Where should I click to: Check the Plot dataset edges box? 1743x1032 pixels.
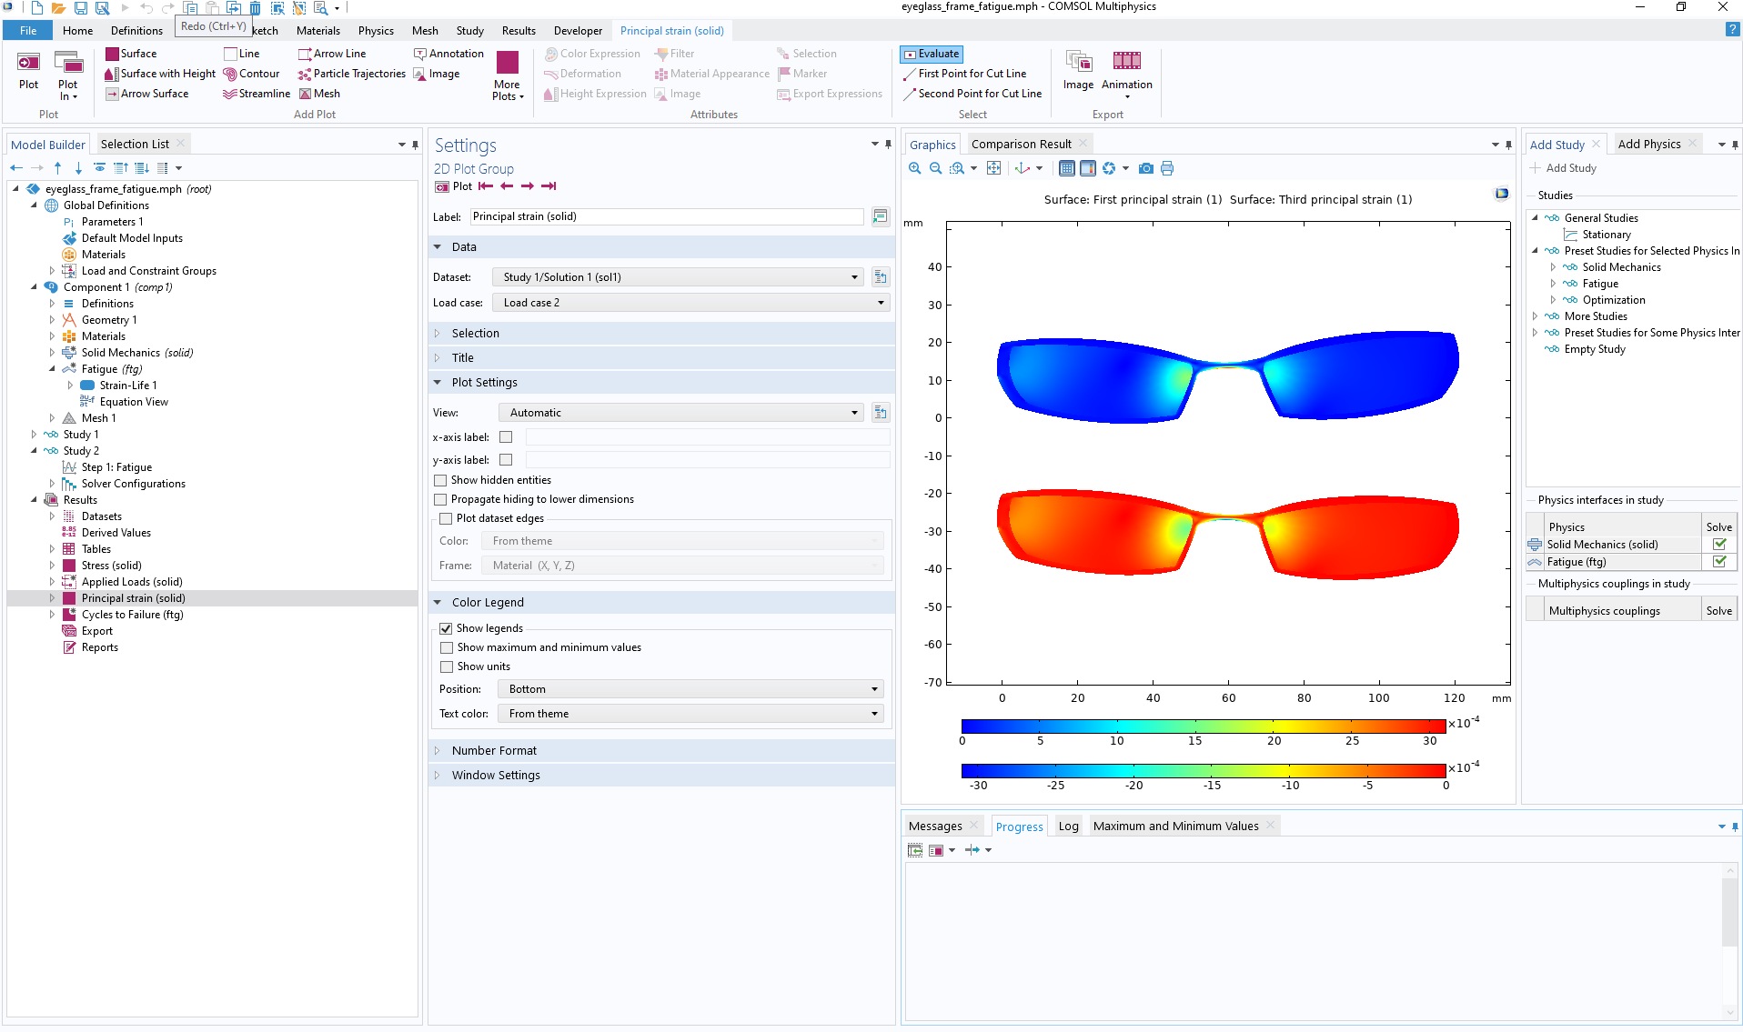coord(446,518)
